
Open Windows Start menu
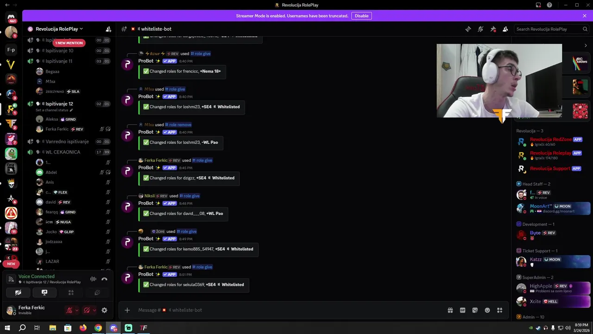[x=7, y=328]
